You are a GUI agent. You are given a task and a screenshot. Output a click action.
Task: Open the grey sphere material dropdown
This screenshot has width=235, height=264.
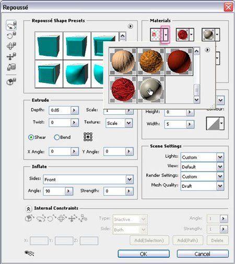pos(217,35)
